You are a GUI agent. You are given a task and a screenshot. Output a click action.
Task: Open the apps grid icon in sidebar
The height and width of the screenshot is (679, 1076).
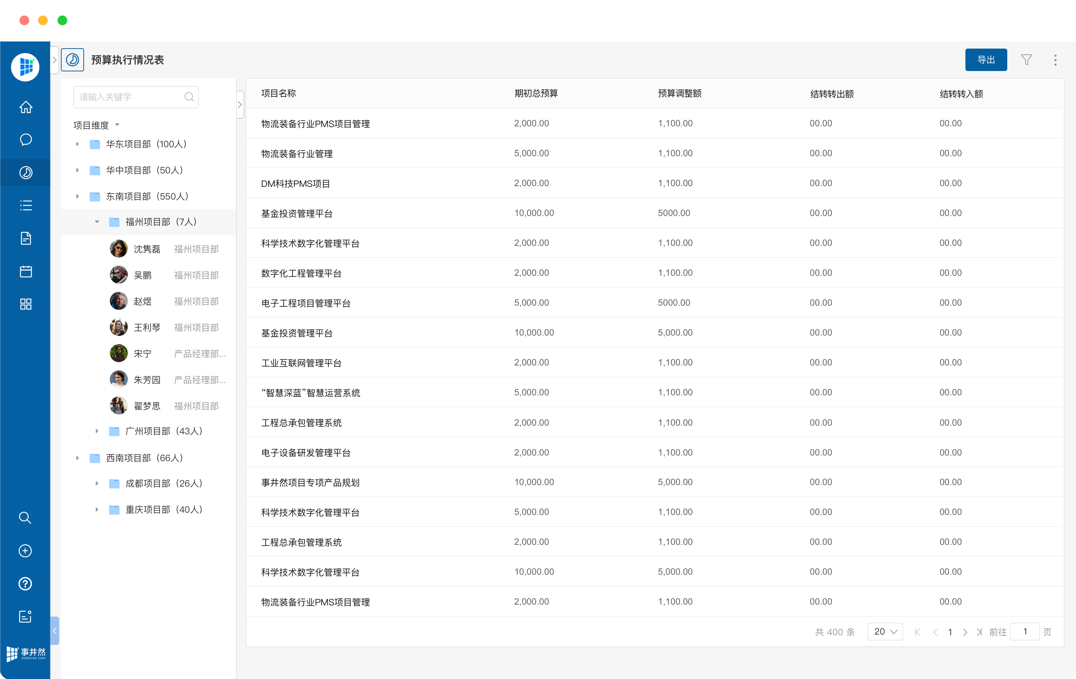(x=25, y=305)
